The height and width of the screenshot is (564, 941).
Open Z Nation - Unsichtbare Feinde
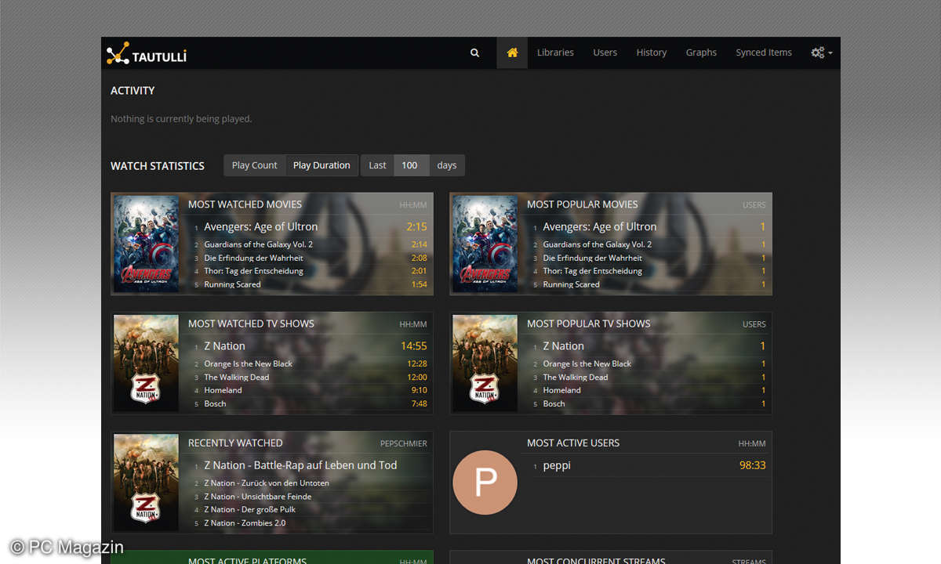tap(257, 496)
